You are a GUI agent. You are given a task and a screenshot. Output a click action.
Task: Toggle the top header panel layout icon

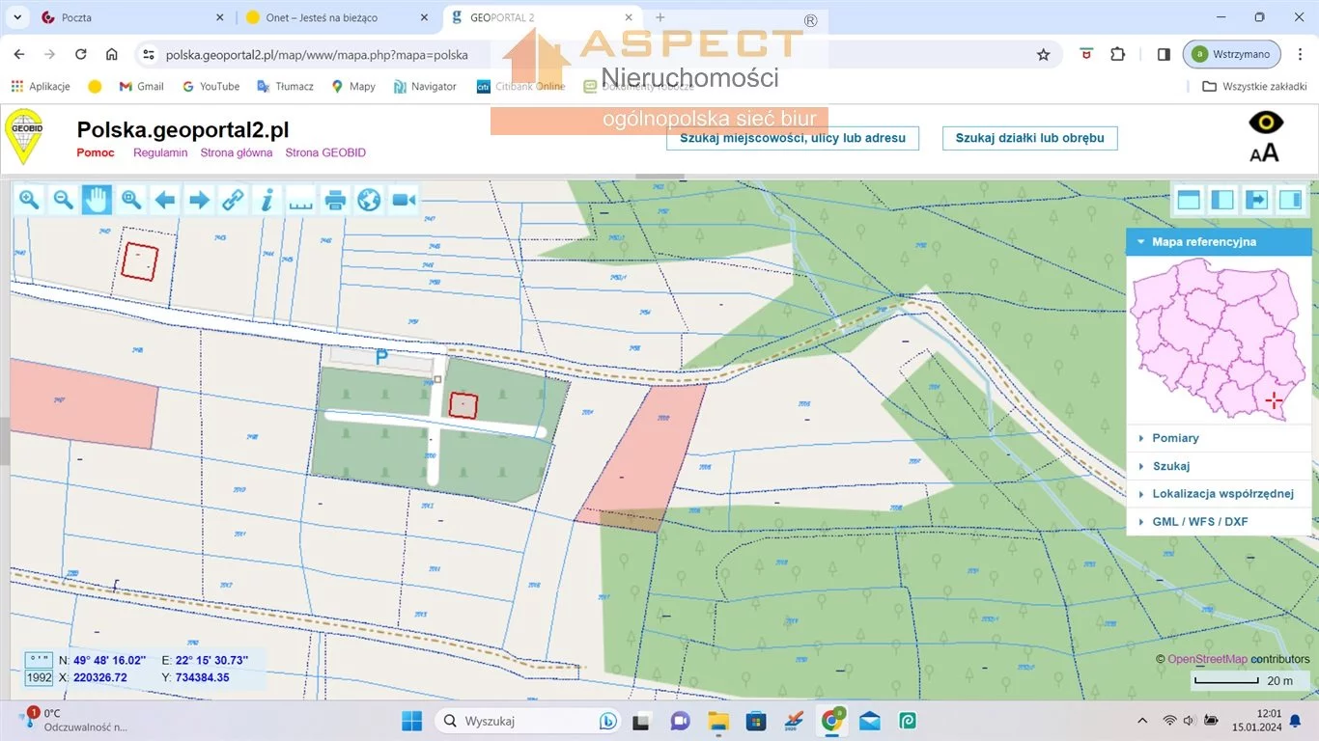point(1189,200)
